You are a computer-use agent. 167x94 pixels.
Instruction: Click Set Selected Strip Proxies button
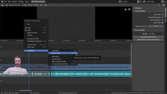(148, 37)
